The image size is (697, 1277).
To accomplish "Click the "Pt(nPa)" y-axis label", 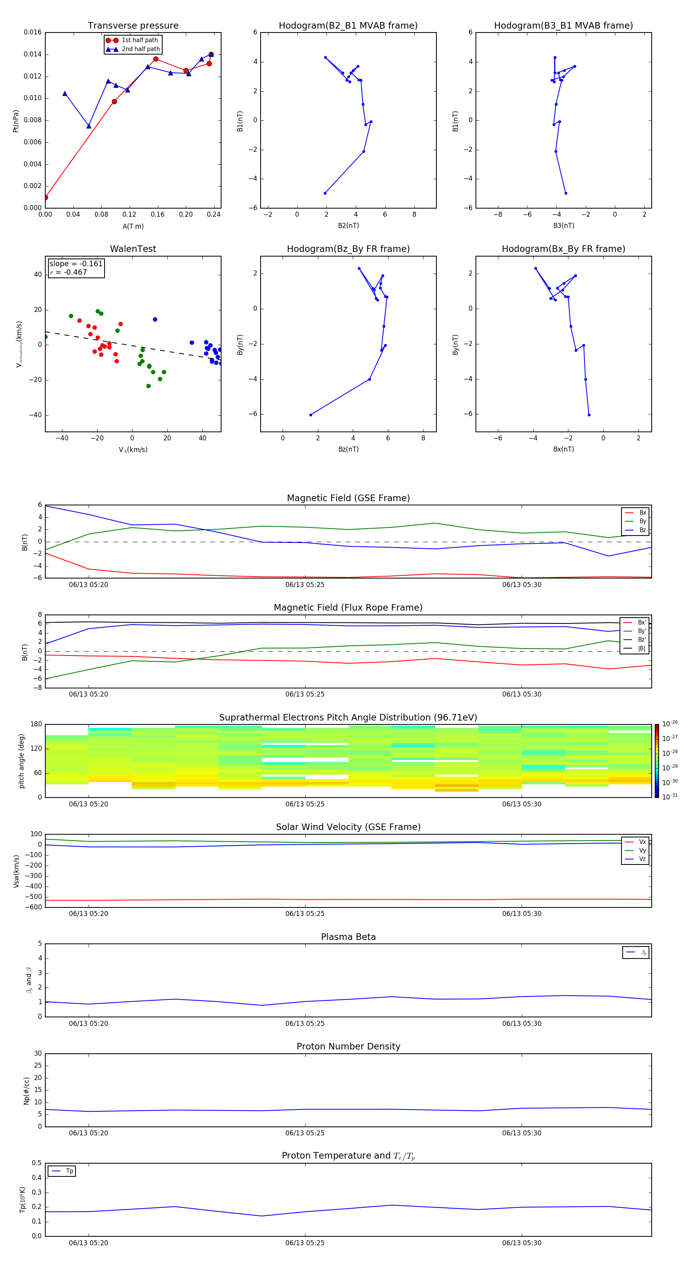I will coord(16,120).
